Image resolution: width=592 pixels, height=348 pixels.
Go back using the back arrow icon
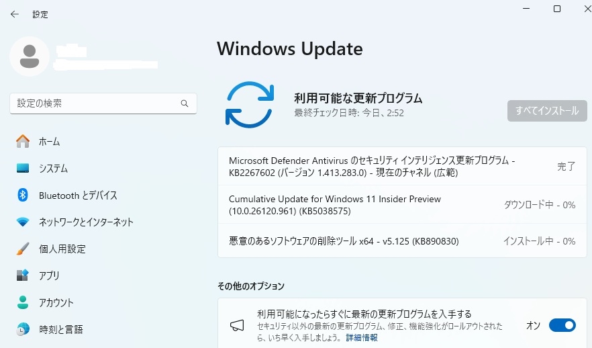coord(15,14)
